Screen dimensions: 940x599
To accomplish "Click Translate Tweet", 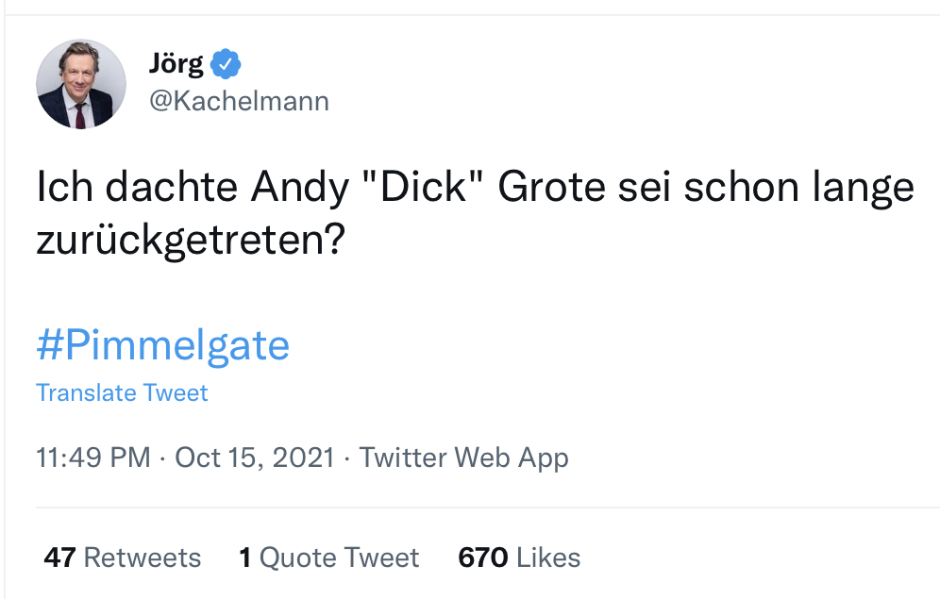I will [x=122, y=392].
